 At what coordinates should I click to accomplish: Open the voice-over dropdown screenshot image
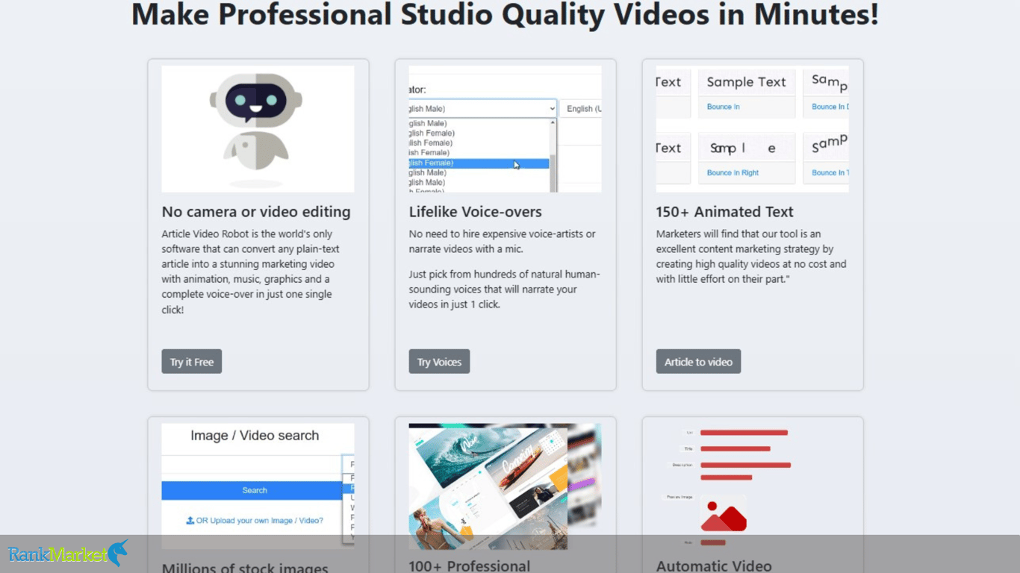tap(505, 129)
